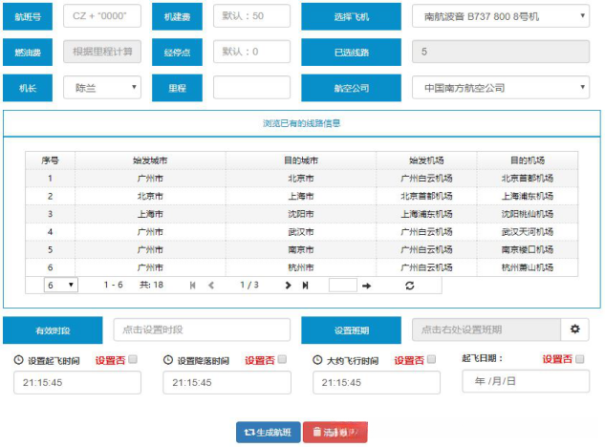Refresh the route table
605x447 pixels.
pyautogui.click(x=410, y=286)
